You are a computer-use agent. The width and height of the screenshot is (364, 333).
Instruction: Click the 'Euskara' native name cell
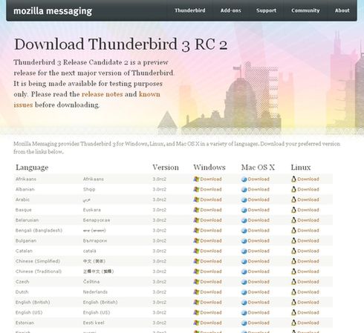pos(92,210)
